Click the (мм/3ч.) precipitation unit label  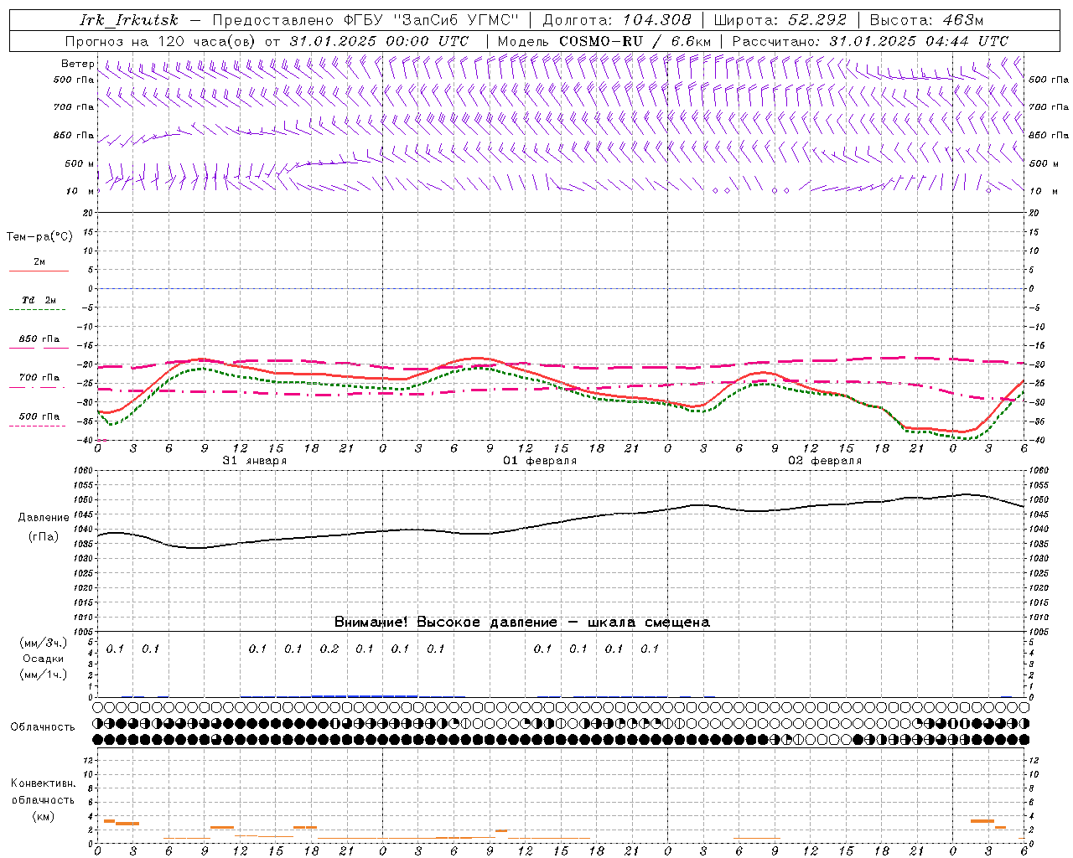tap(44, 643)
